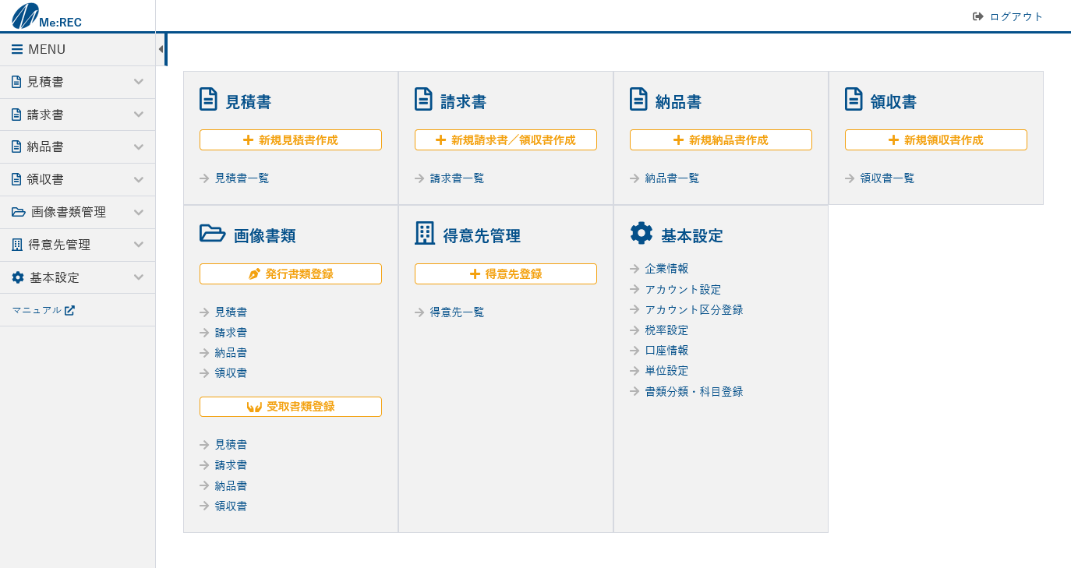Open the 単位設定 link
The image size is (1071, 568).
pos(666,371)
